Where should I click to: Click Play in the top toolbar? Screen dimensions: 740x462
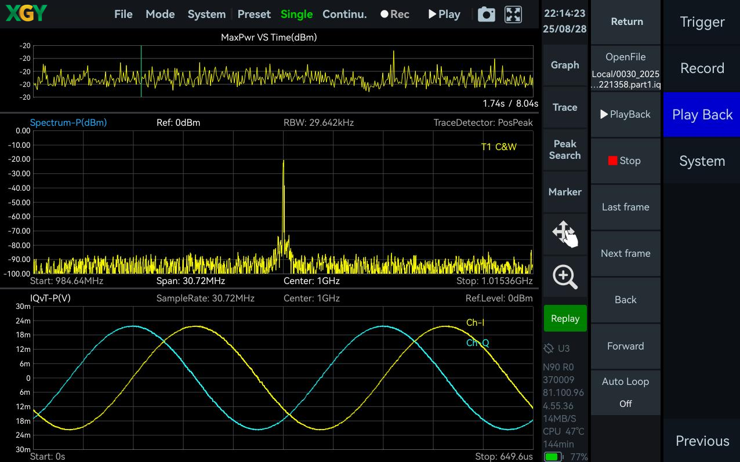click(x=444, y=14)
